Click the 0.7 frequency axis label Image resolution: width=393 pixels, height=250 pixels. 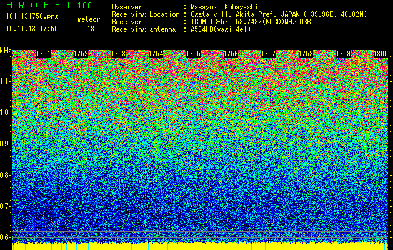pos(6,206)
